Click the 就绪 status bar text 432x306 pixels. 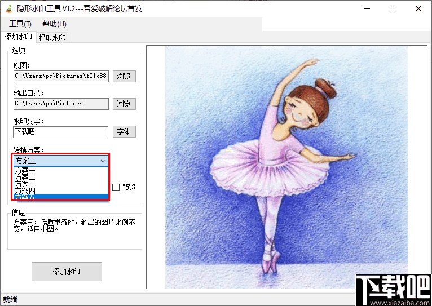click(10, 299)
